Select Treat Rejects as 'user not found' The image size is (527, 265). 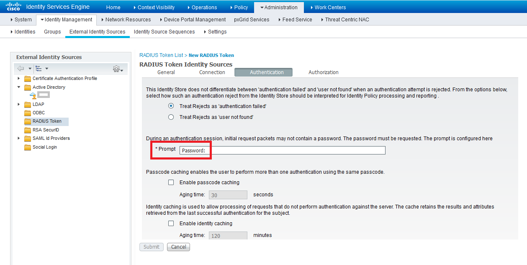(170, 117)
